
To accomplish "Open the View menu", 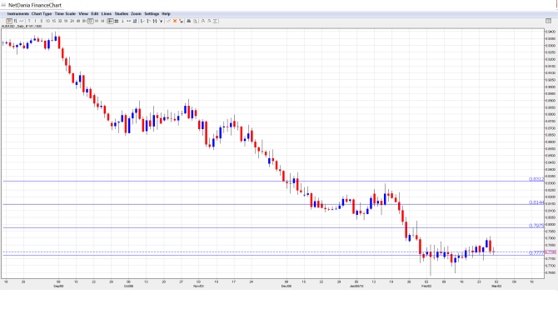I will (83, 14).
